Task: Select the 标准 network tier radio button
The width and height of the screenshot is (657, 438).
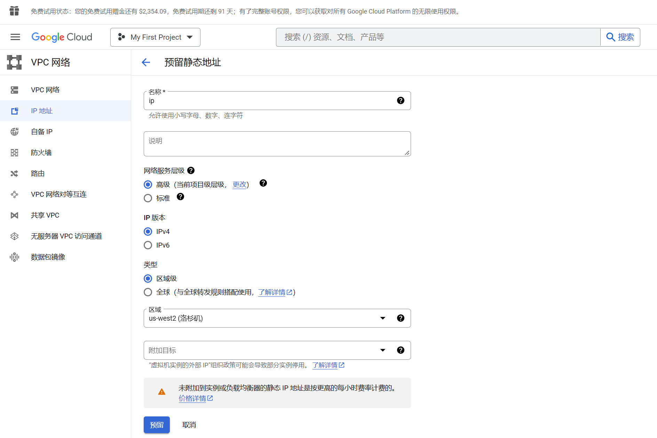Action: tap(148, 198)
